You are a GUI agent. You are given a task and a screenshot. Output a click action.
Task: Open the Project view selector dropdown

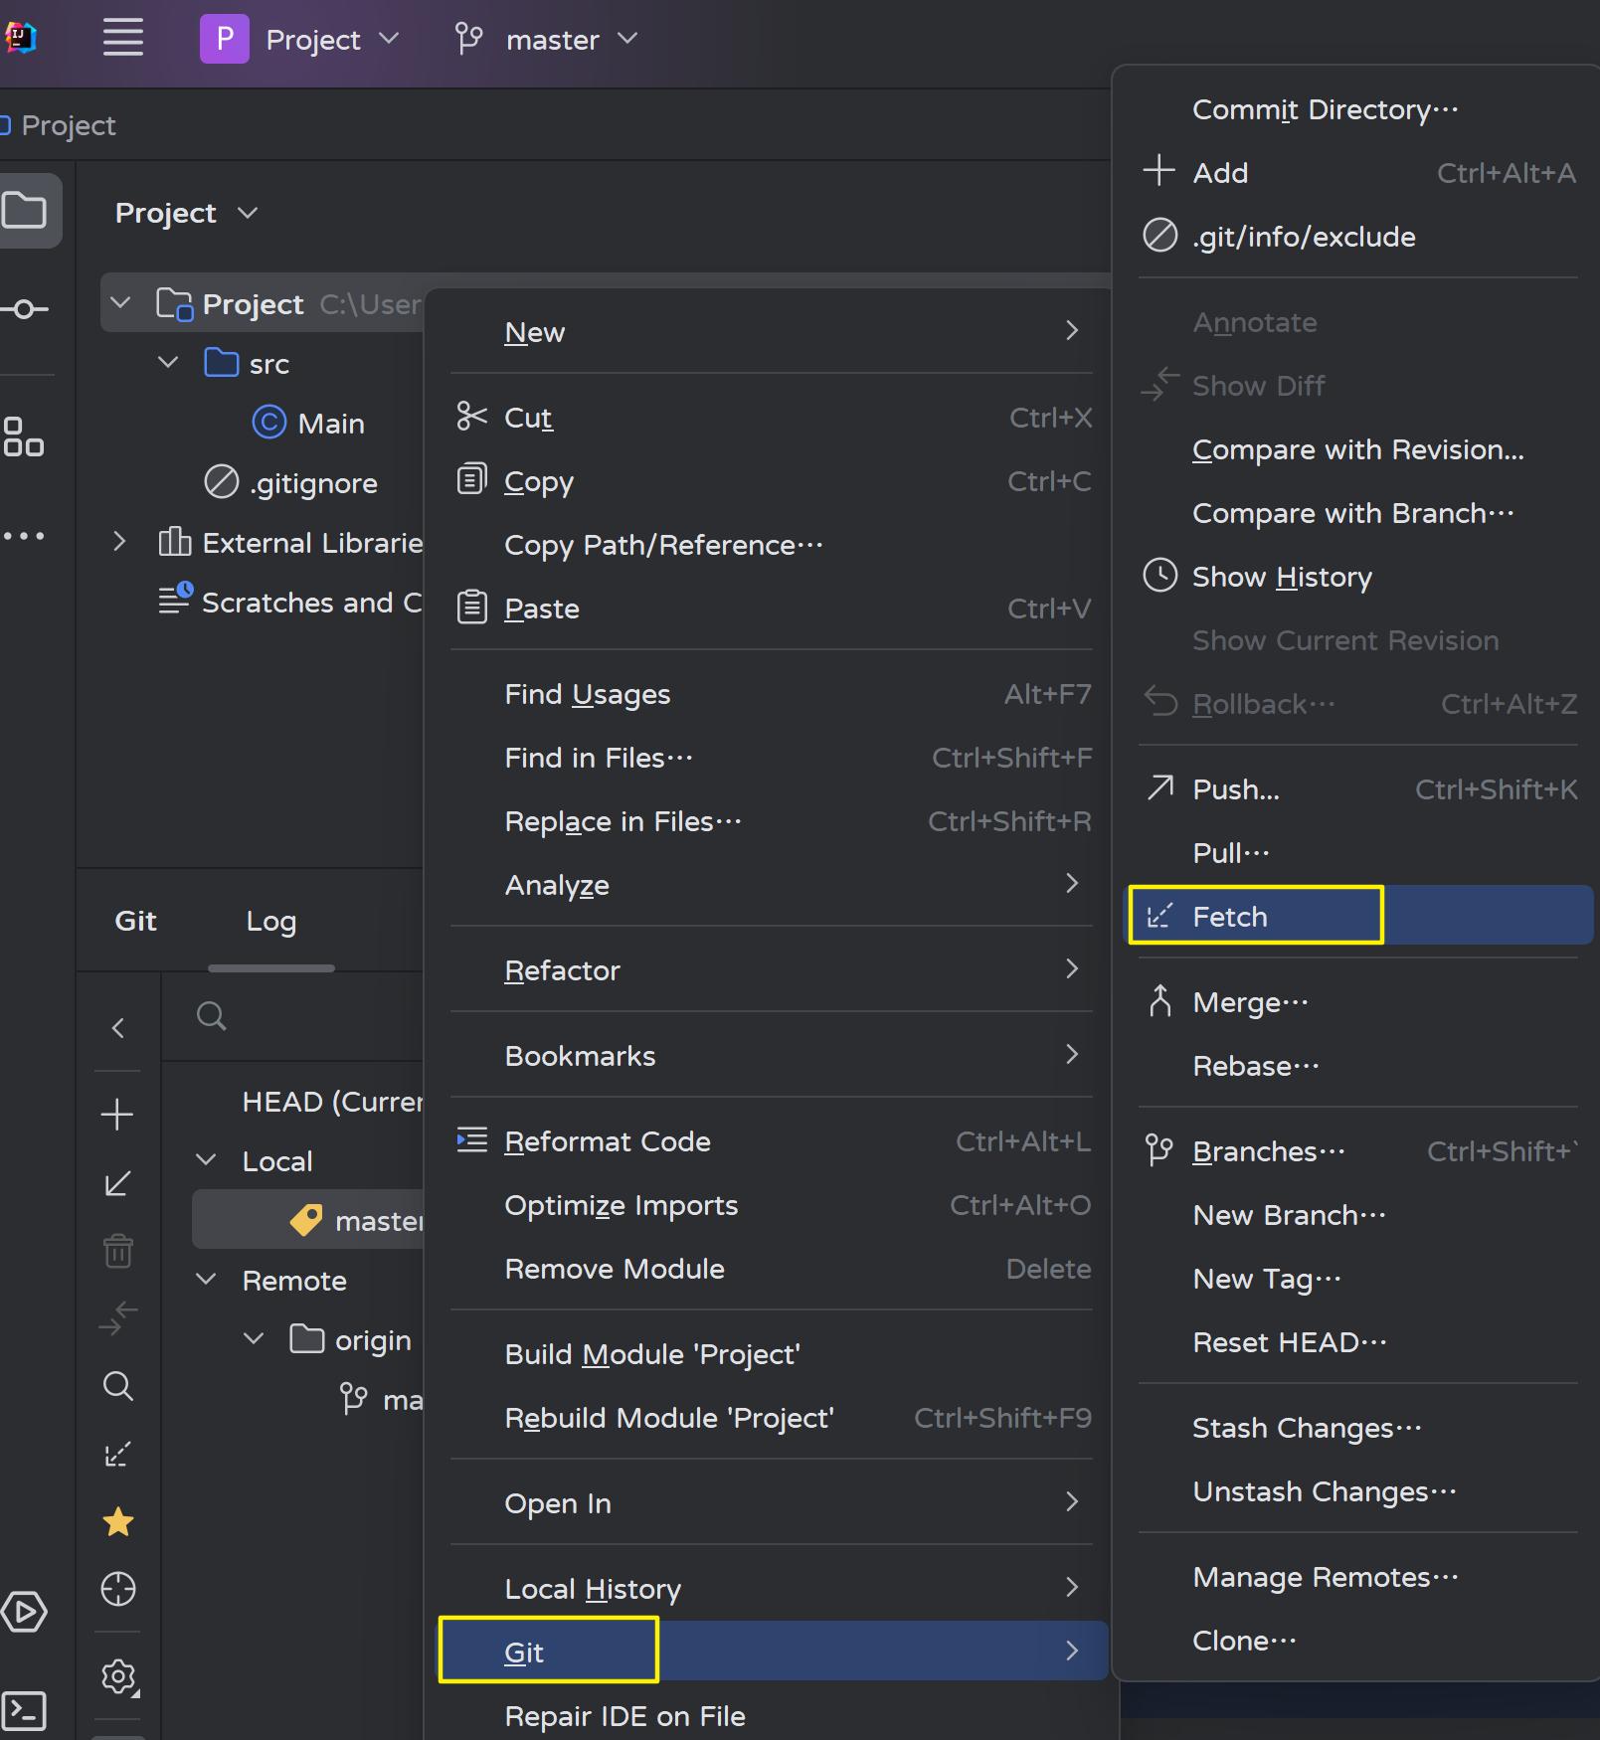187,213
